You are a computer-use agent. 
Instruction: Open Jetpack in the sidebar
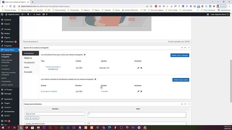coord(7,24)
